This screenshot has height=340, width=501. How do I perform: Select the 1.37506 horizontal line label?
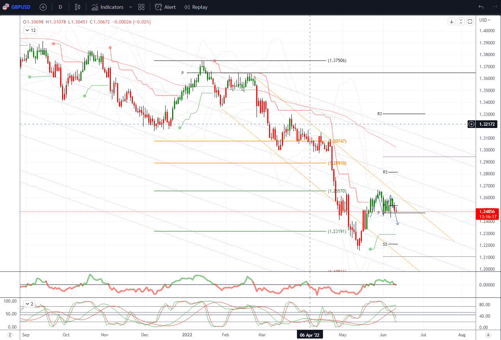(x=337, y=61)
